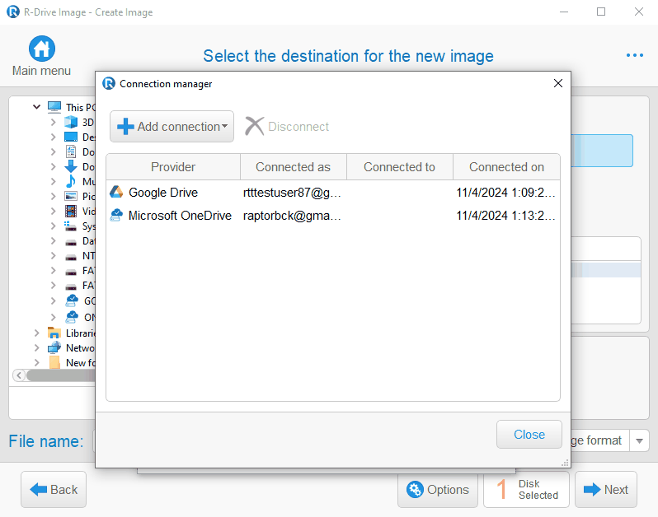Close the Connection manager with Close button
The image size is (658, 517).
[x=529, y=435]
